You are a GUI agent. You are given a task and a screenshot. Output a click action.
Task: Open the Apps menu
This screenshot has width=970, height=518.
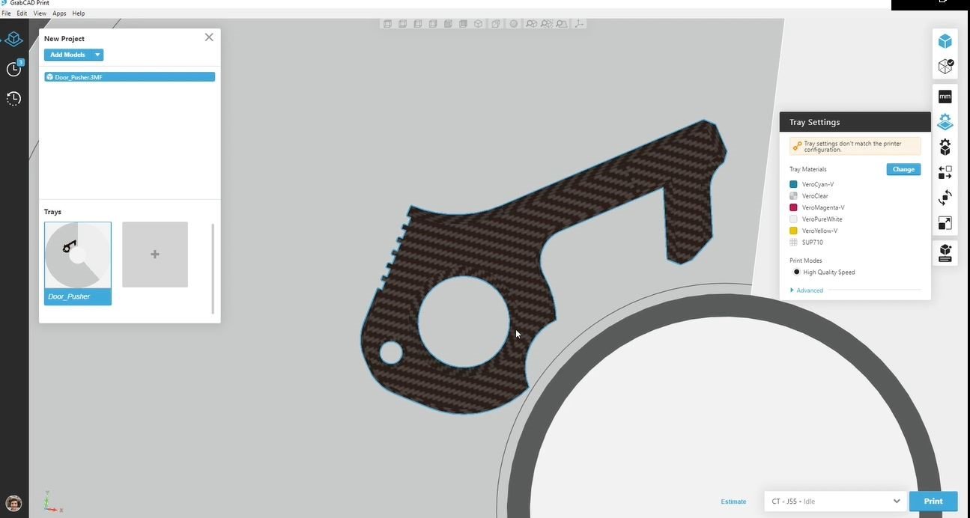coord(59,13)
